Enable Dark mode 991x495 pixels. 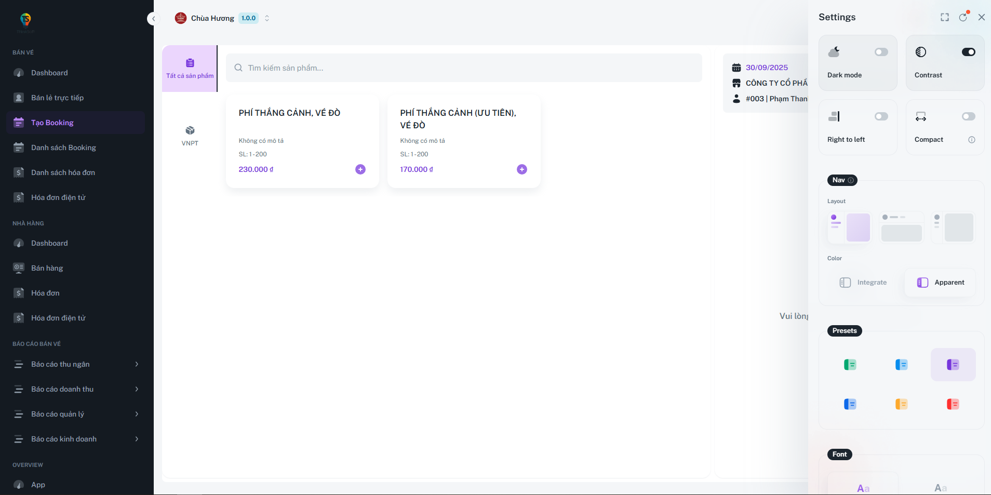[881, 52]
